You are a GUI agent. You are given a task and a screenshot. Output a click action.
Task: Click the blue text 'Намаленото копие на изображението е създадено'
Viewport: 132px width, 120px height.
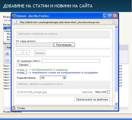pyautogui.click(x=65, y=73)
